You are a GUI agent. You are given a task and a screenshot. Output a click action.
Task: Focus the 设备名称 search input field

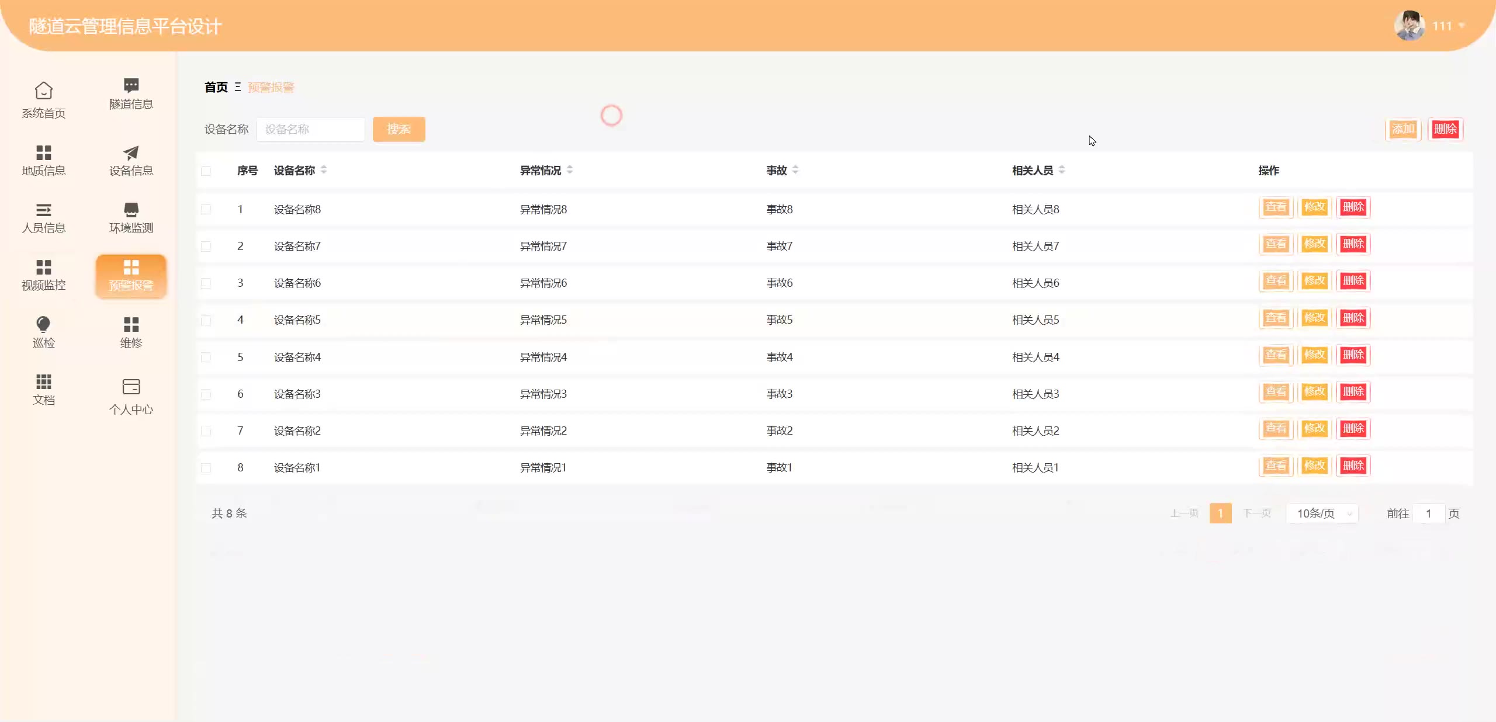[x=310, y=129]
